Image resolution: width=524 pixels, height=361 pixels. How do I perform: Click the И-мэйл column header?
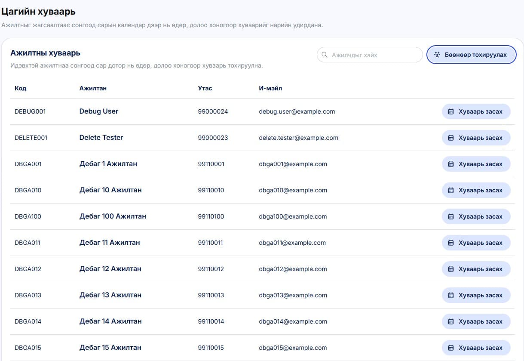click(270, 88)
